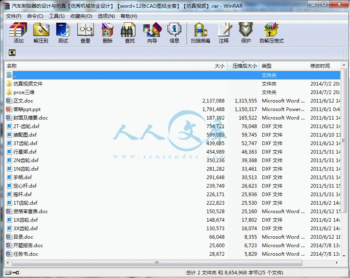Select the 答辩ppt.ppt PowerPoint icon
Screen dimensions: 350x278
[9, 109]
